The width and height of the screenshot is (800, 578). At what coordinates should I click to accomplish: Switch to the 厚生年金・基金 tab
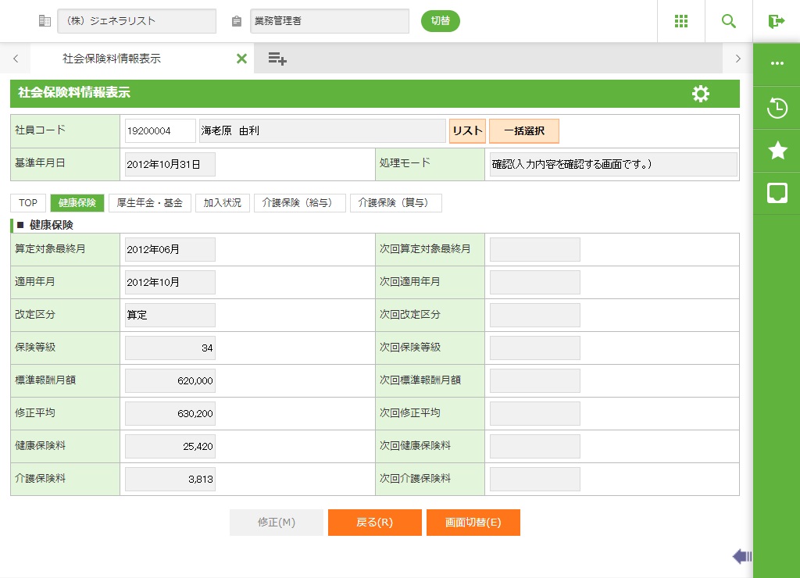tap(149, 203)
